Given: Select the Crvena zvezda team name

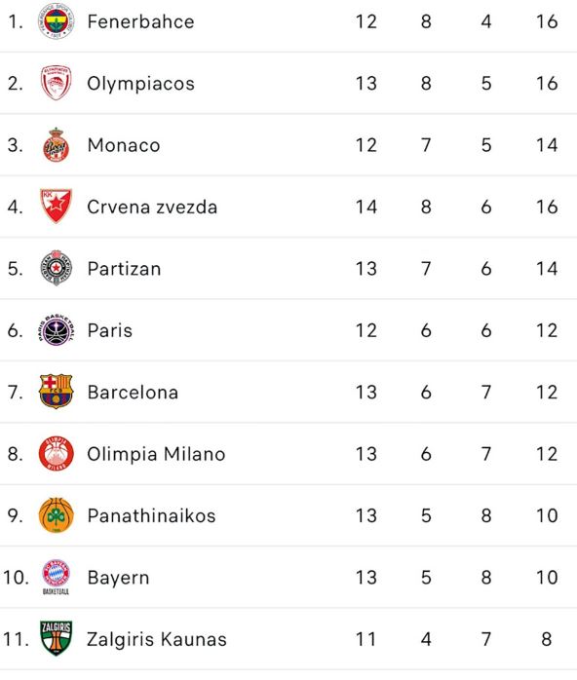Looking at the screenshot, I should click(x=152, y=207).
